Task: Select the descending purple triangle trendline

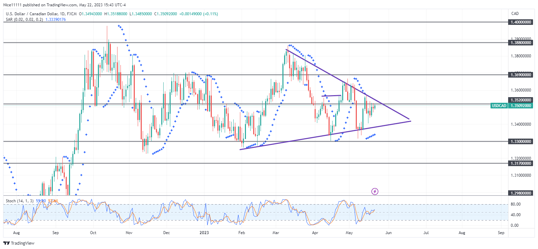Action: (347, 84)
